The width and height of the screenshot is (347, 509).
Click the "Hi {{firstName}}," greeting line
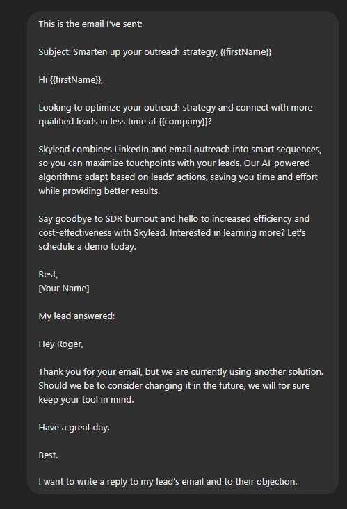[x=71, y=80]
